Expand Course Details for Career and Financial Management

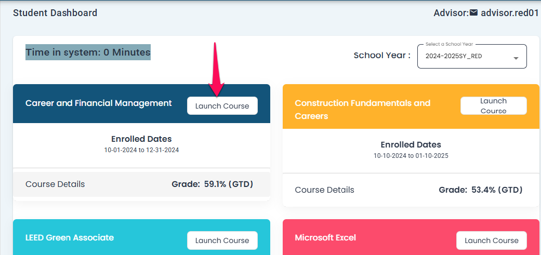(x=55, y=184)
